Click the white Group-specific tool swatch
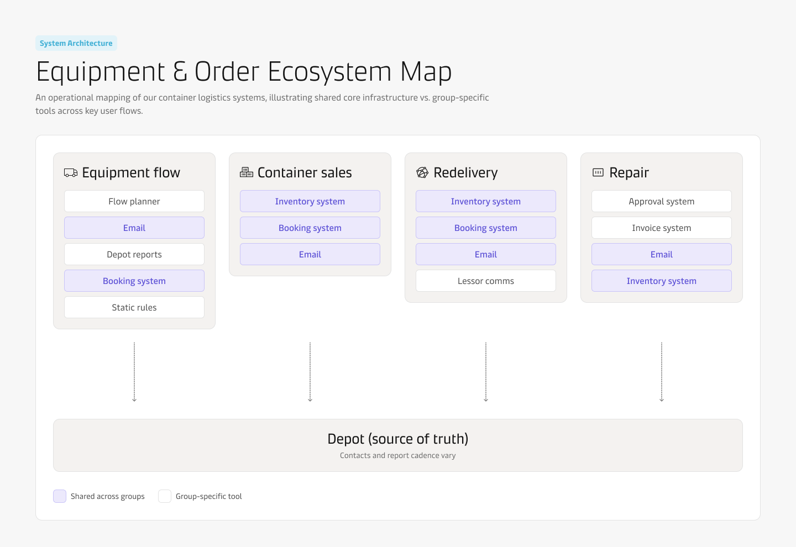The height and width of the screenshot is (547, 796). pyautogui.click(x=165, y=496)
